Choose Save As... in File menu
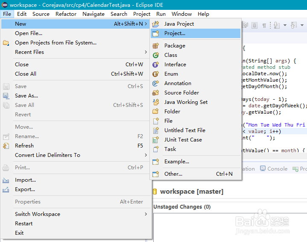This screenshot has width=307, height=242. (75, 96)
